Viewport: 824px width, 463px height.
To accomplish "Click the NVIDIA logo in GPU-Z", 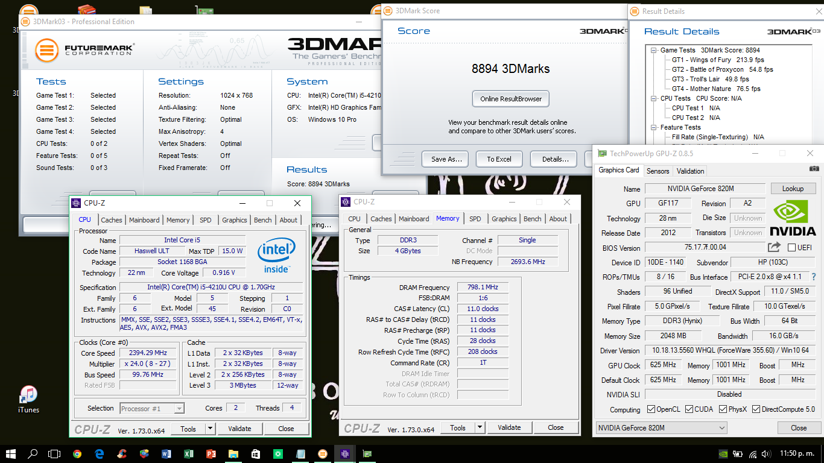I will pos(793,217).
